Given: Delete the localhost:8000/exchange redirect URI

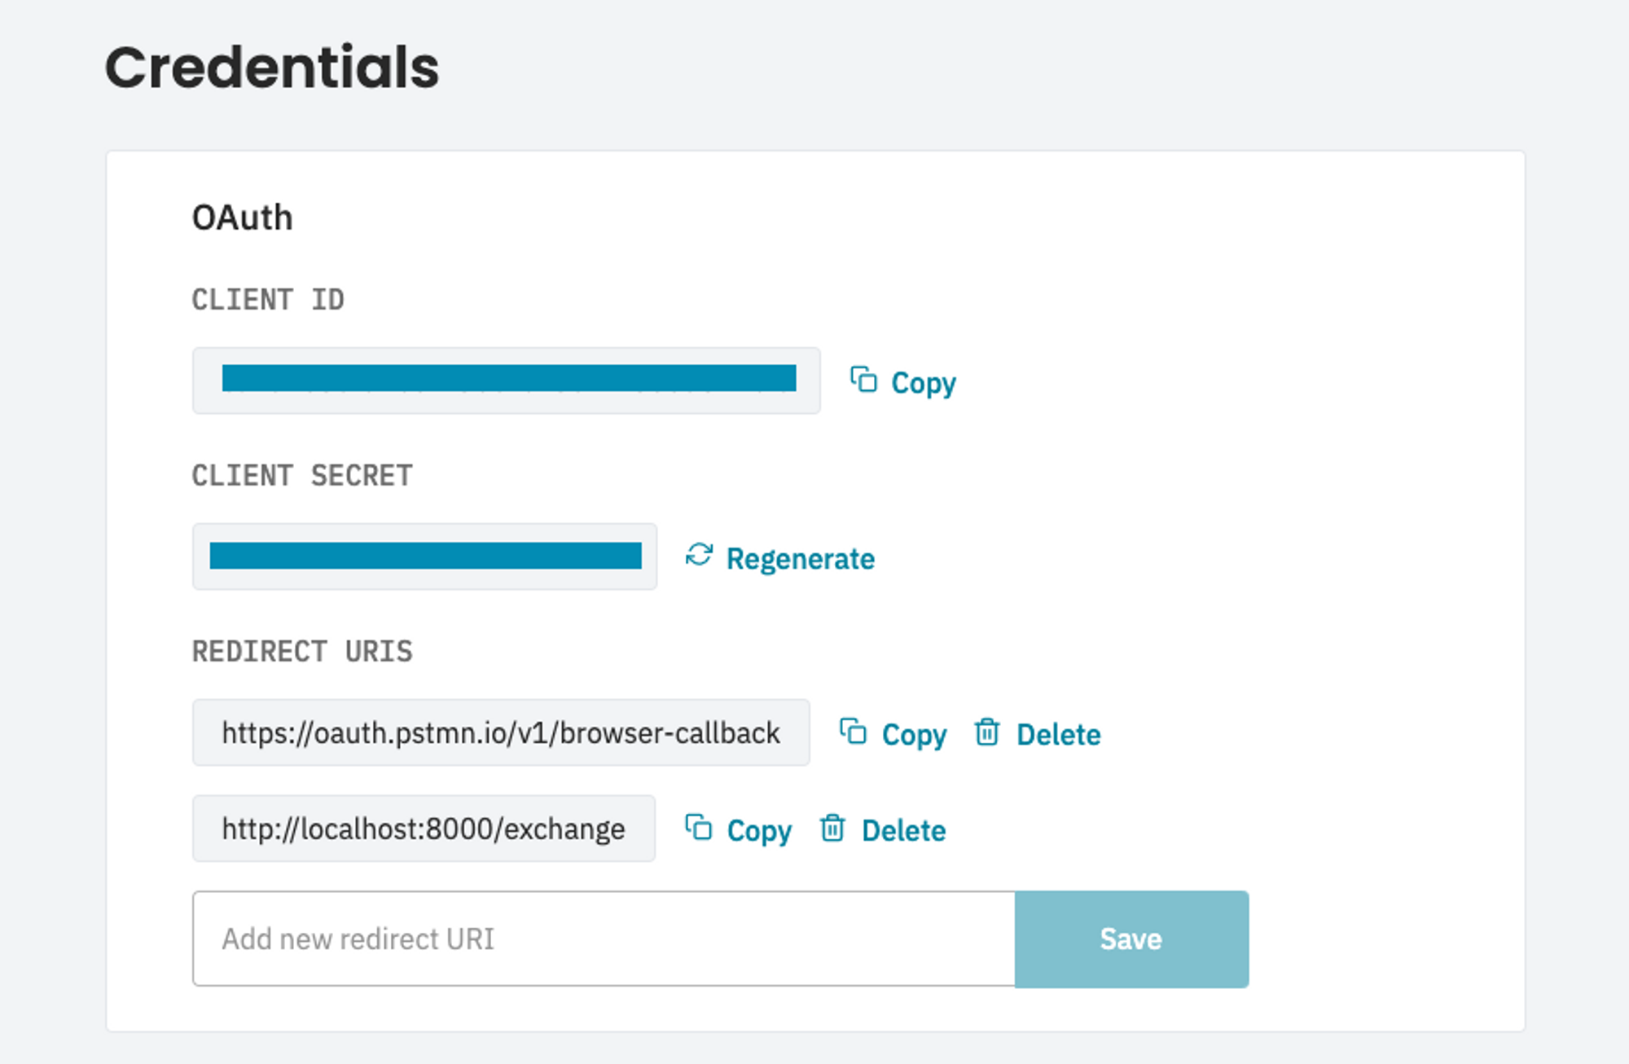Looking at the screenshot, I should 903,831.
